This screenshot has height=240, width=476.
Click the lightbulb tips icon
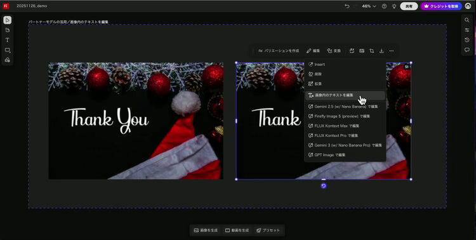click(x=394, y=6)
